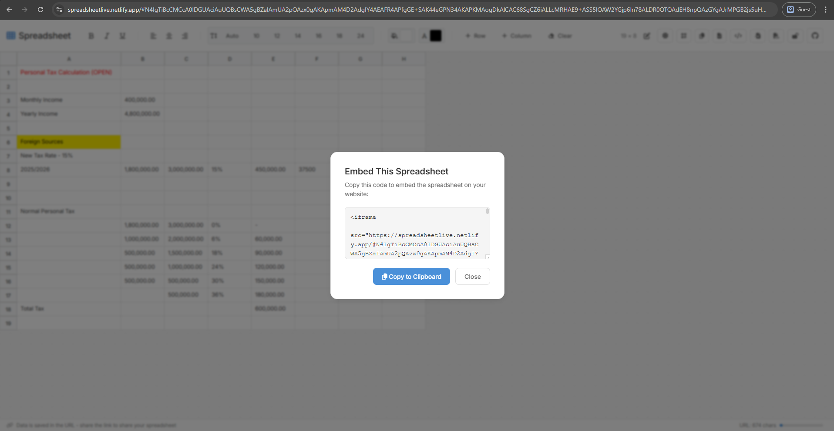
Task: Open the Guest profile button
Action: (799, 9)
